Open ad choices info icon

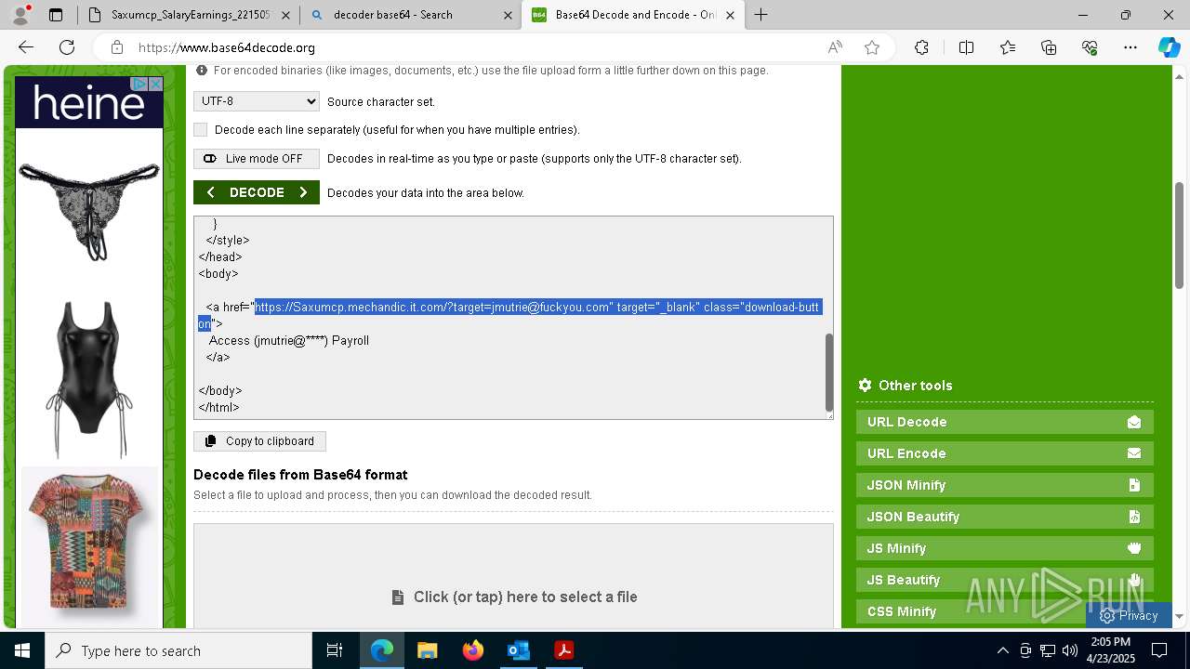point(140,84)
